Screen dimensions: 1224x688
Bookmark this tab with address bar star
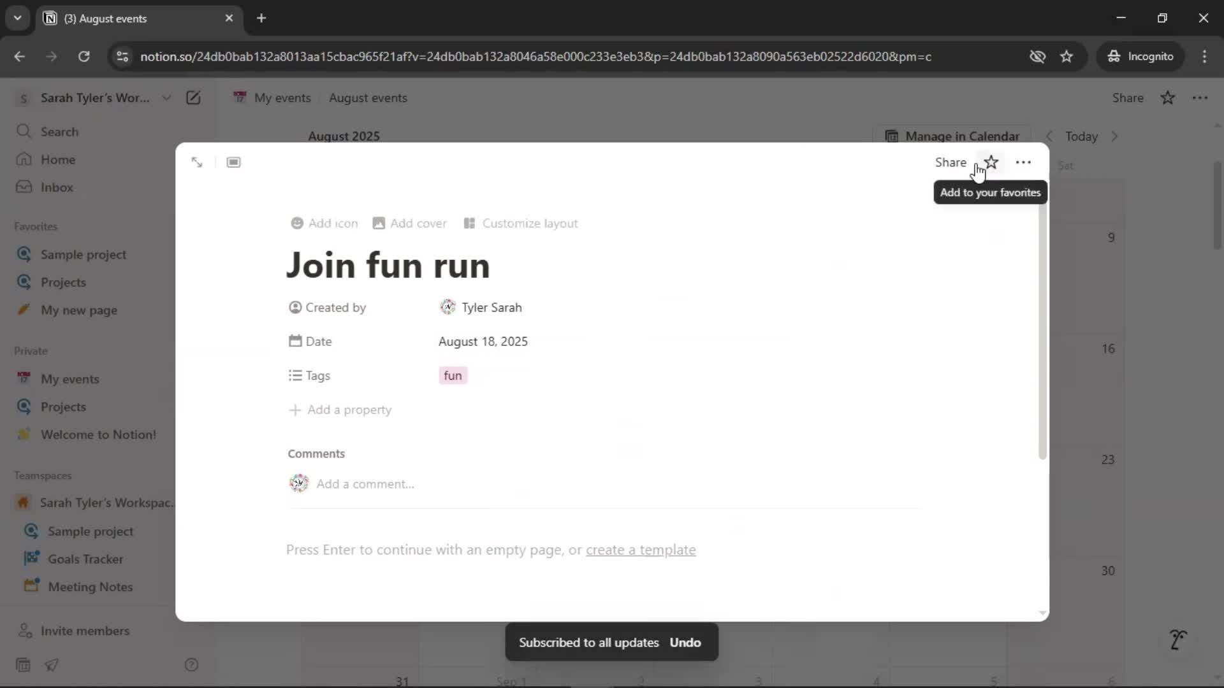(x=1067, y=57)
